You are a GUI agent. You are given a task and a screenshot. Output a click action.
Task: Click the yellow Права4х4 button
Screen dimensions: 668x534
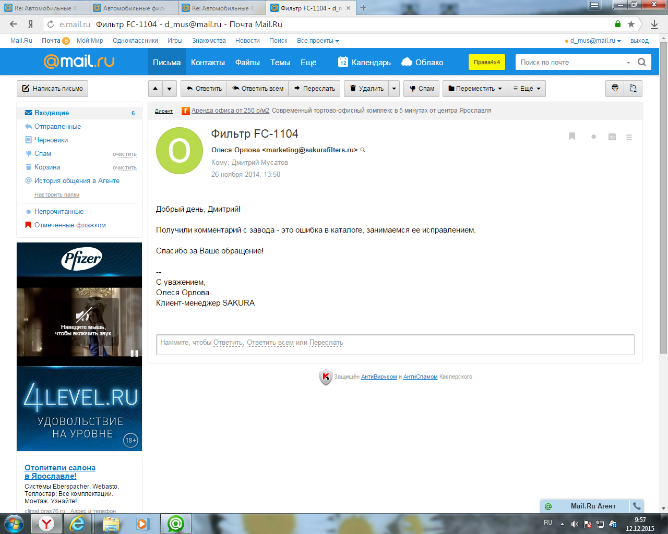click(x=487, y=62)
